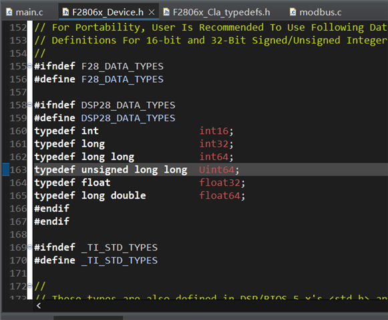Click DSP28_DATA_TYPES on the #define line 159
Viewport: 388px width, 320px height.
(128, 118)
